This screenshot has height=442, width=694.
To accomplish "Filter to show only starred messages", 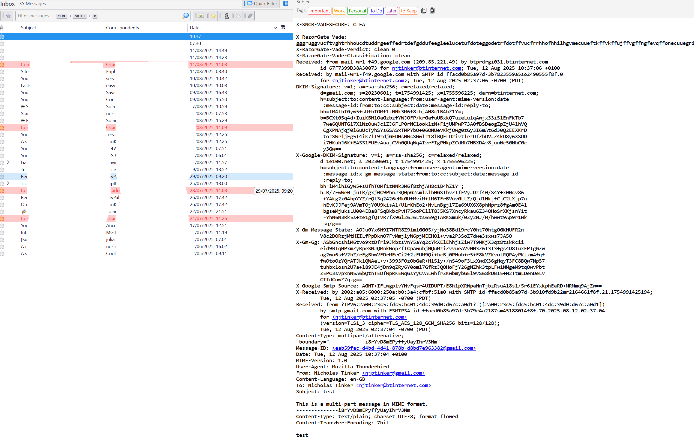I will pos(213,16).
